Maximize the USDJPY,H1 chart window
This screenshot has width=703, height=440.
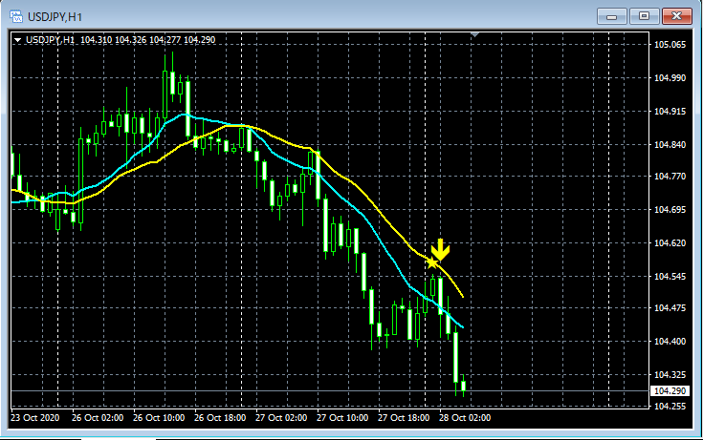pyautogui.click(x=644, y=16)
